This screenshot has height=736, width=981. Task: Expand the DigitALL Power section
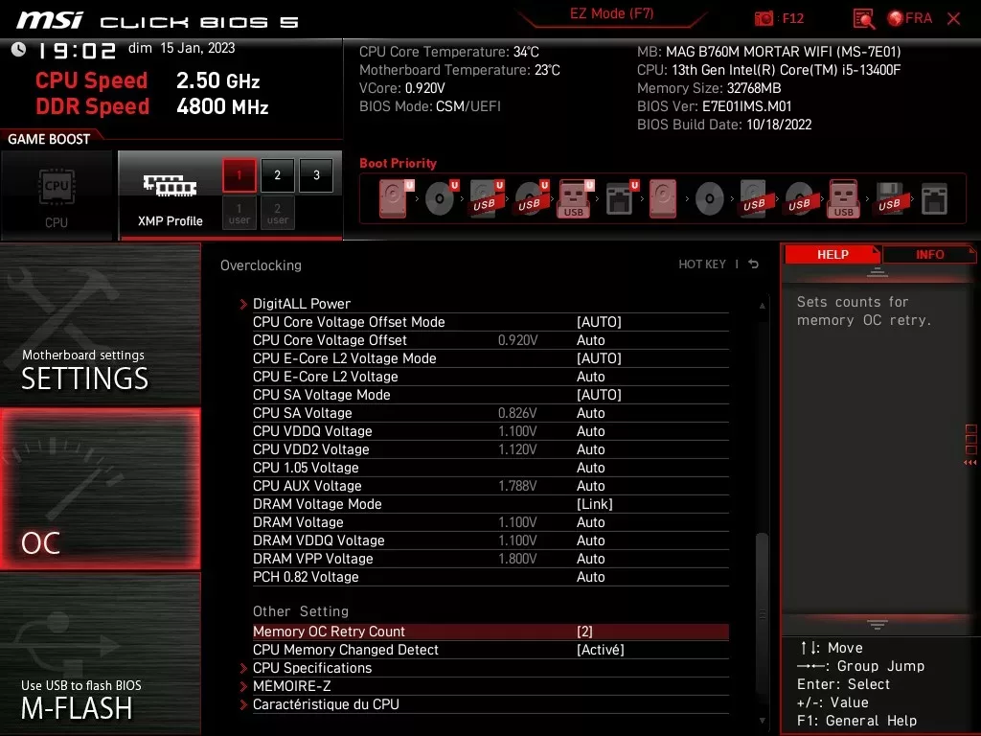point(303,303)
